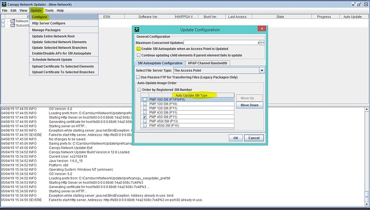Click the Maximum Concurrent Updates field
Image resolution: width=370 pixels, height=210 pixels.
point(222,43)
